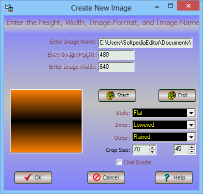Click the Image Height field showing 480
Viewport: 203px width, 194px height.
click(x=116, y=55)
